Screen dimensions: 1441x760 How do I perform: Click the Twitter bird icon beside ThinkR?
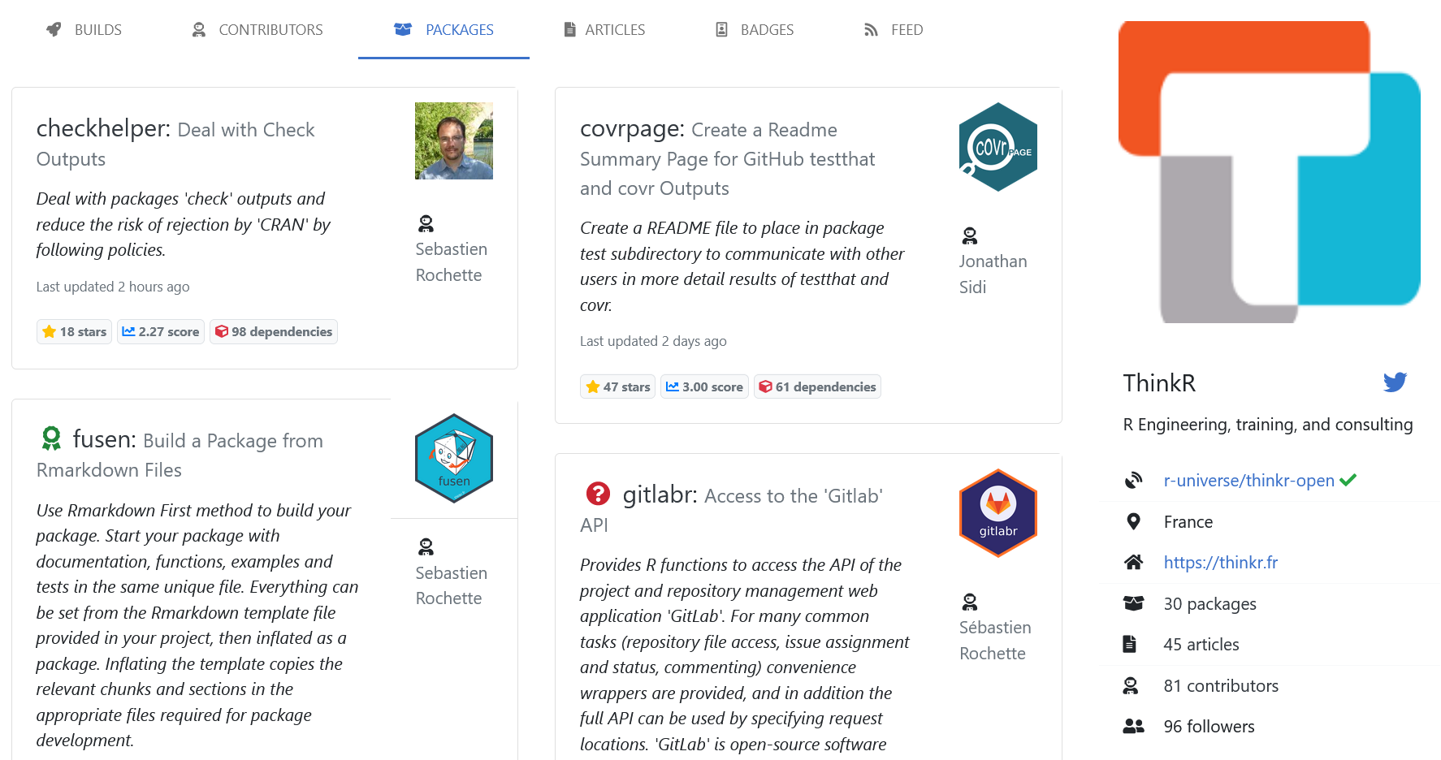click(1395, 382)
